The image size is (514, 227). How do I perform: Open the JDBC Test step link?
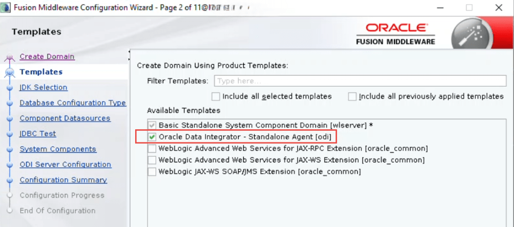38,134
